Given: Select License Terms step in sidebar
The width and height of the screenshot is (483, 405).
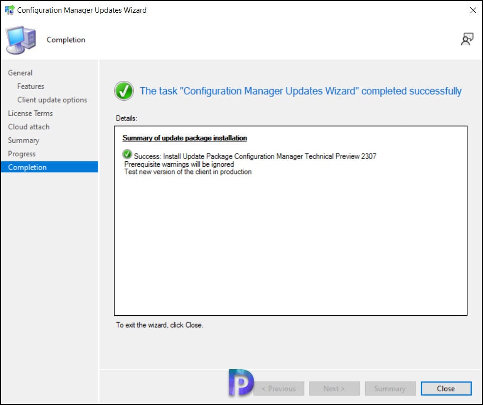Looking at the screenshot, I should point(30,113).
